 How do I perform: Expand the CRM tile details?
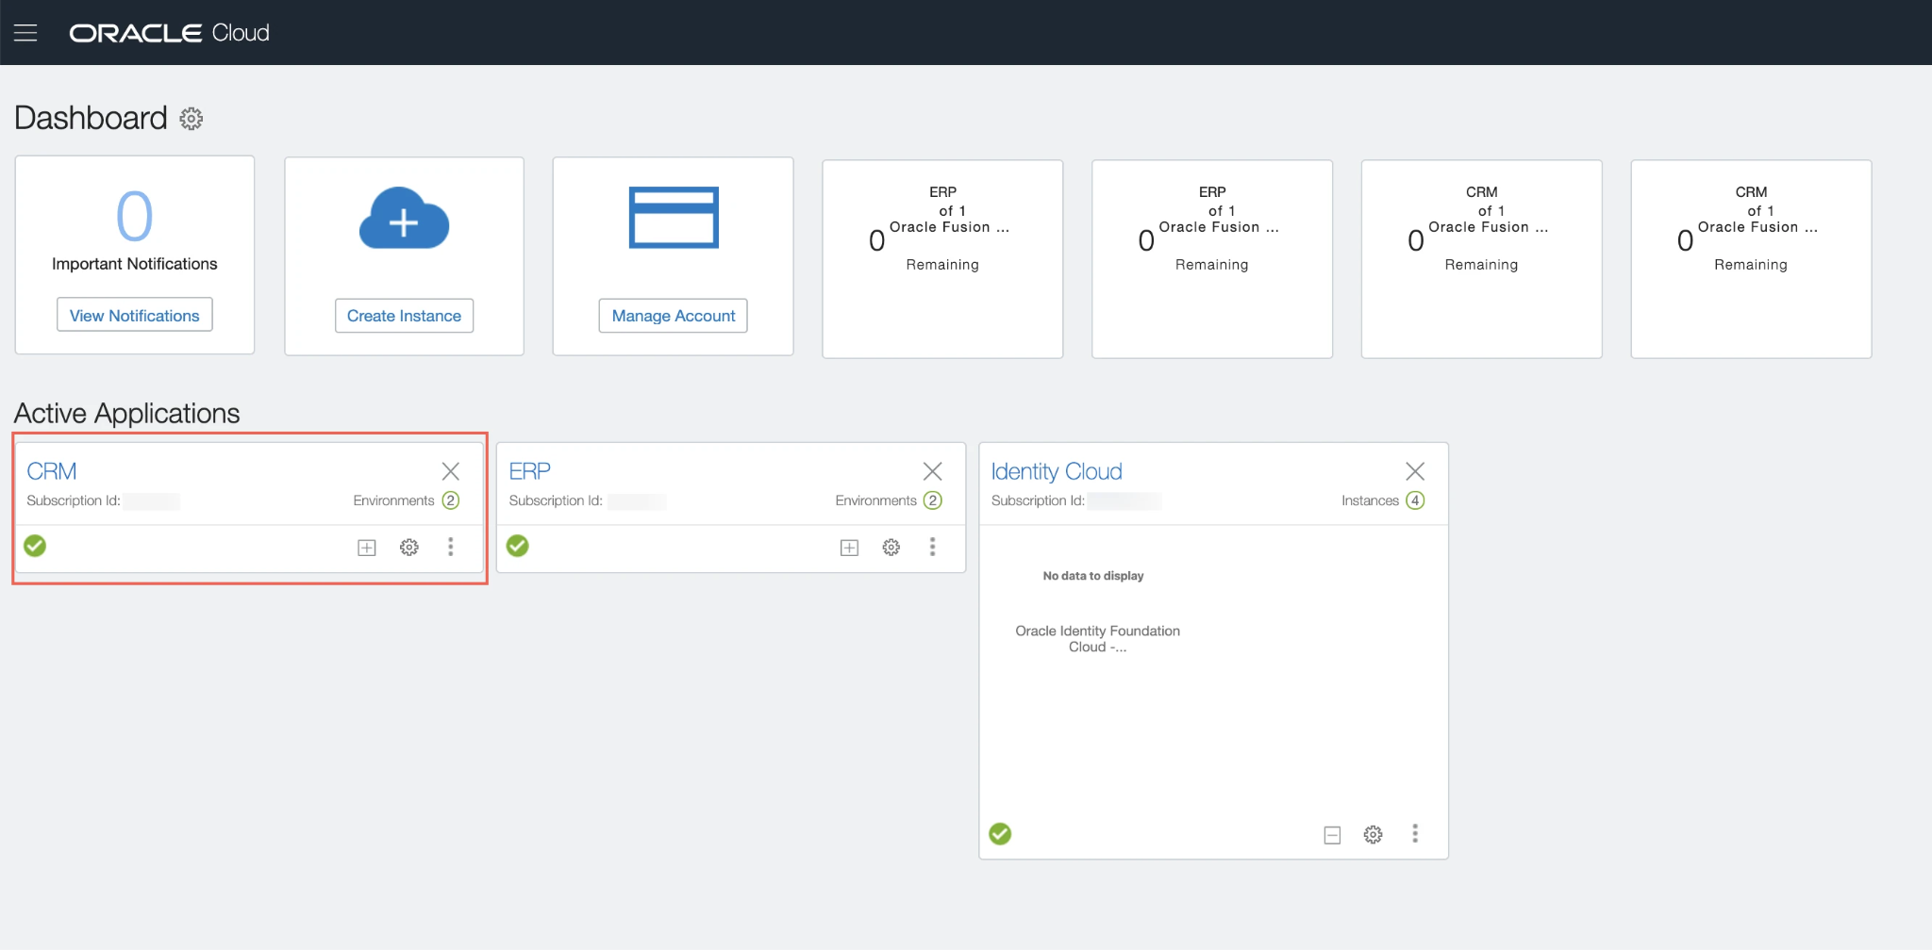click(x=367, y=548)
